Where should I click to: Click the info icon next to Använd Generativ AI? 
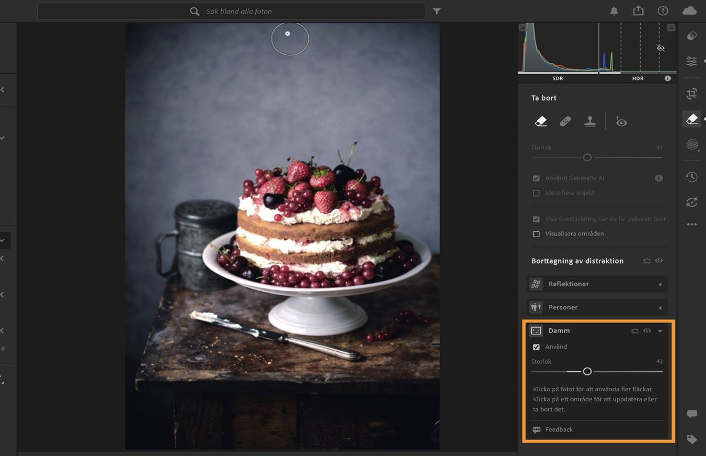[659, 178]
